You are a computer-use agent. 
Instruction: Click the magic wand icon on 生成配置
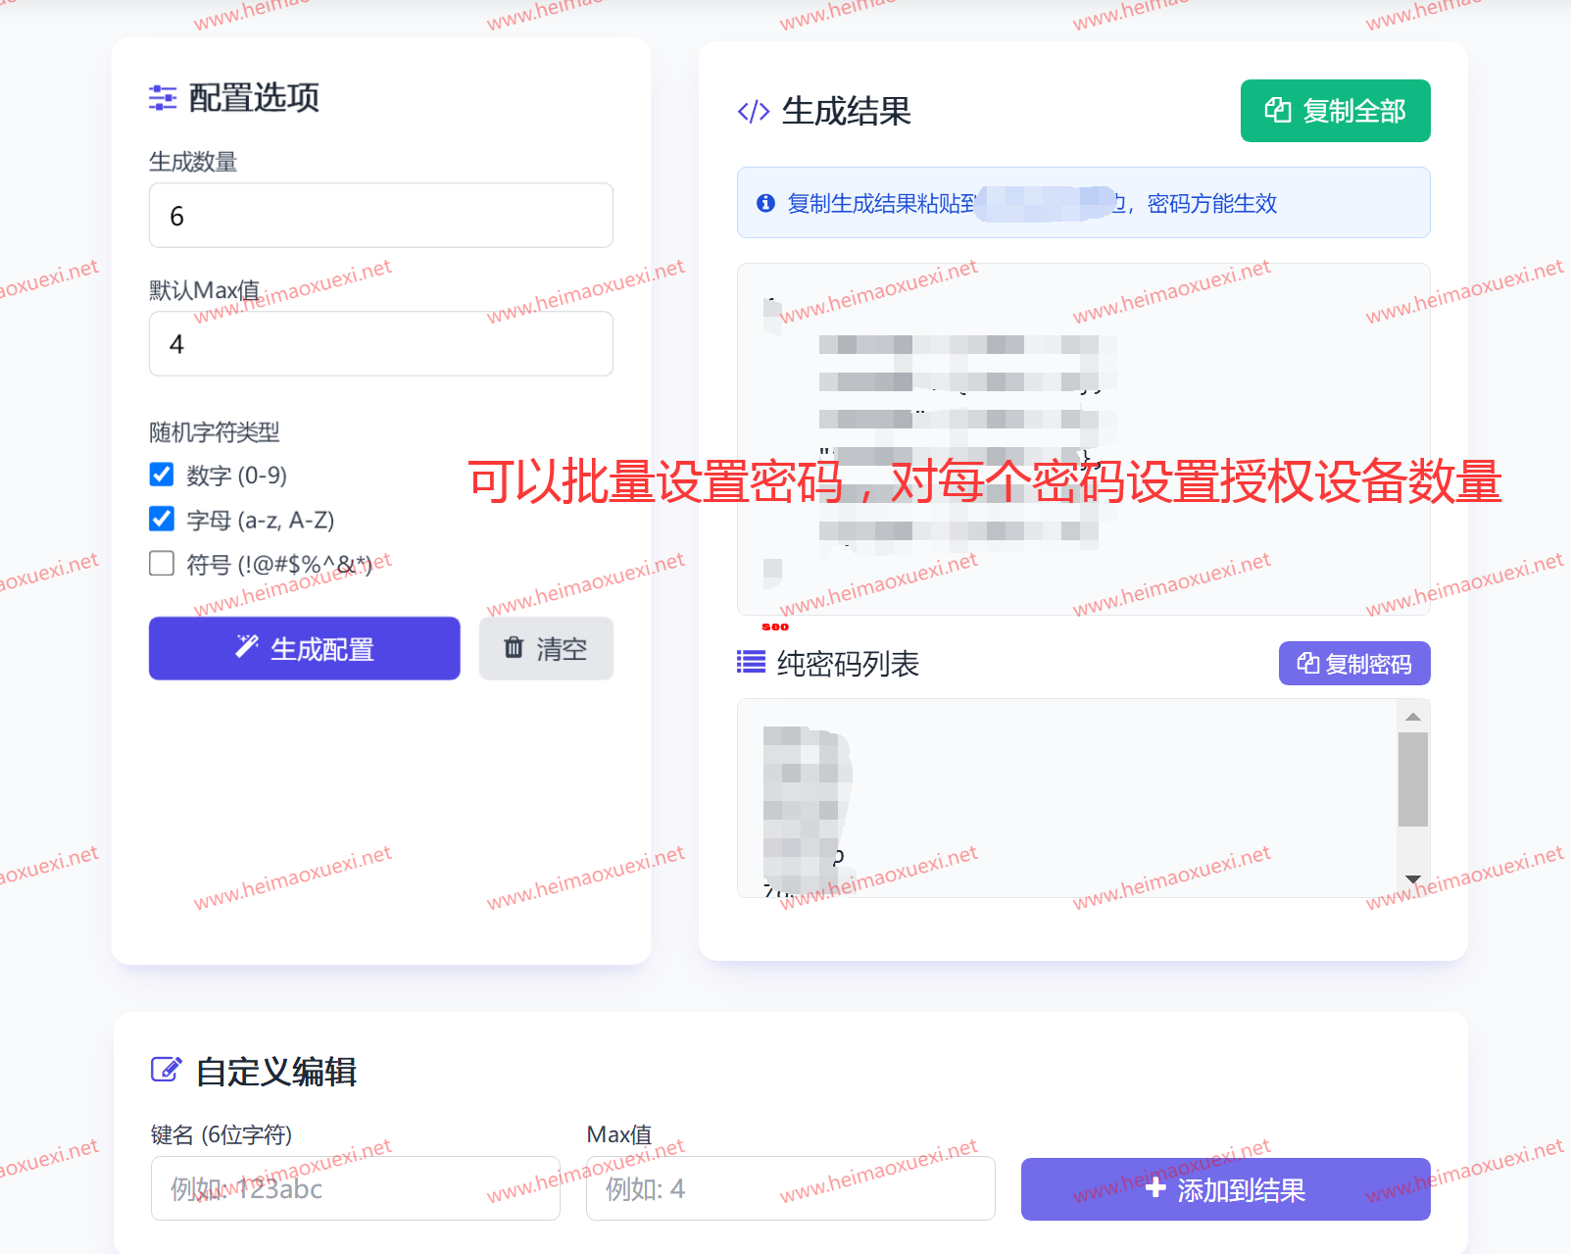246,647
